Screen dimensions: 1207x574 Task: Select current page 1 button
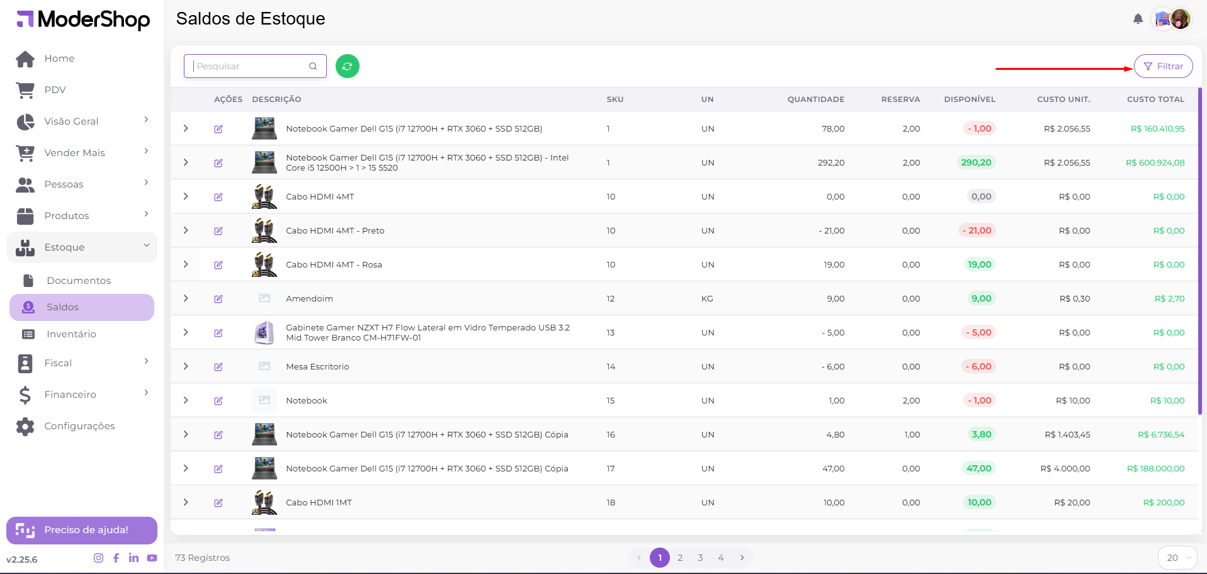(660, 558)
